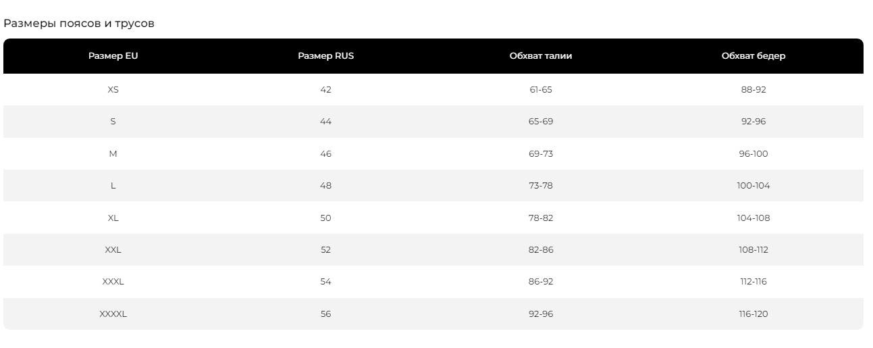
Task: Click the "Размер EU" column header
Action: [113, 56]
